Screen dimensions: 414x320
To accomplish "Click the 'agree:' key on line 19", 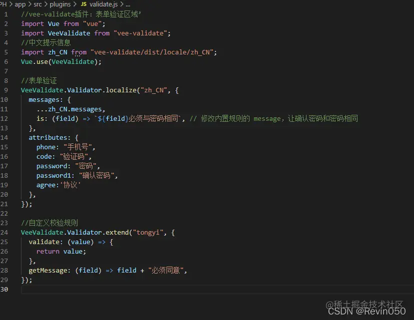I will [47, 185].
